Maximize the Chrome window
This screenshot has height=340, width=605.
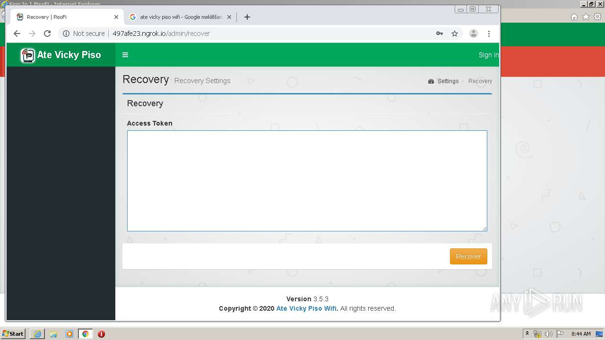click(473, 9)
